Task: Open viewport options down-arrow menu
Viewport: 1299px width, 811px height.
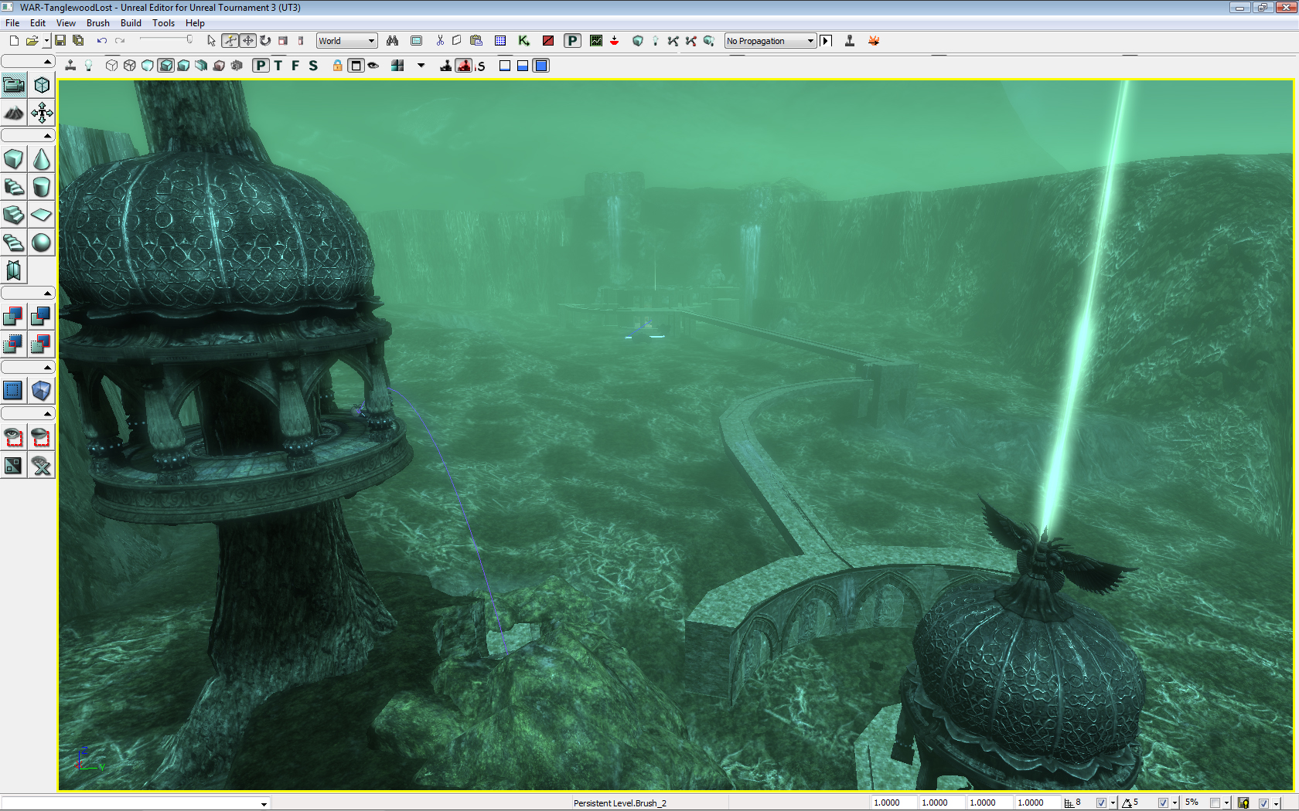Action: 421,66
